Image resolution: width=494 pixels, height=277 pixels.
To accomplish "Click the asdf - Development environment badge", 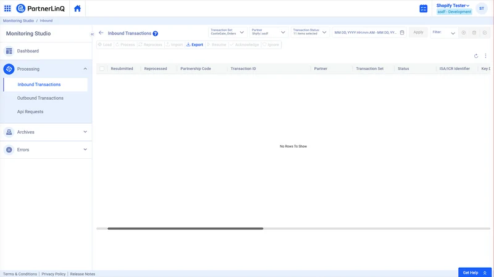I will pos(454,12).
